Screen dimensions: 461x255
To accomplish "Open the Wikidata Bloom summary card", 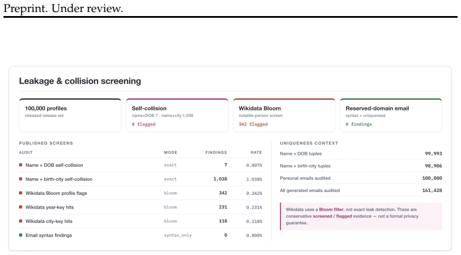I will pos(284,115).
